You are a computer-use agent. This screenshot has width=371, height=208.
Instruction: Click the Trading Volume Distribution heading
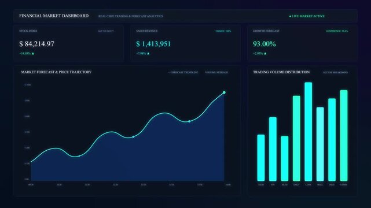(x=281, y=72)
